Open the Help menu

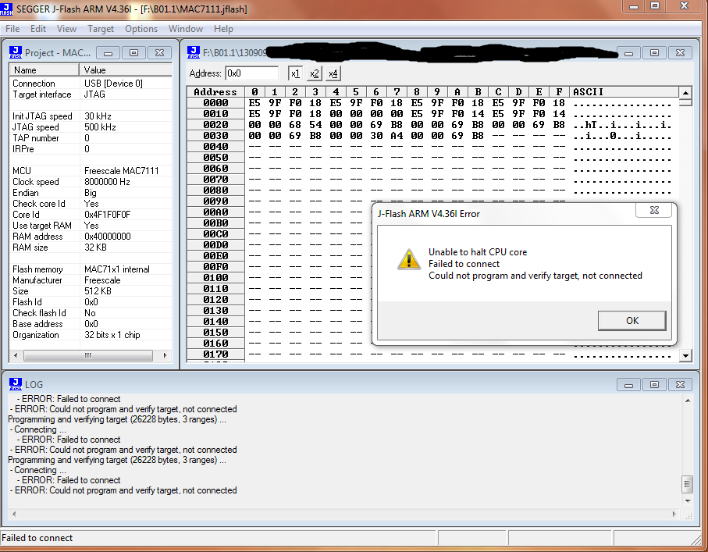click(223, 29)
